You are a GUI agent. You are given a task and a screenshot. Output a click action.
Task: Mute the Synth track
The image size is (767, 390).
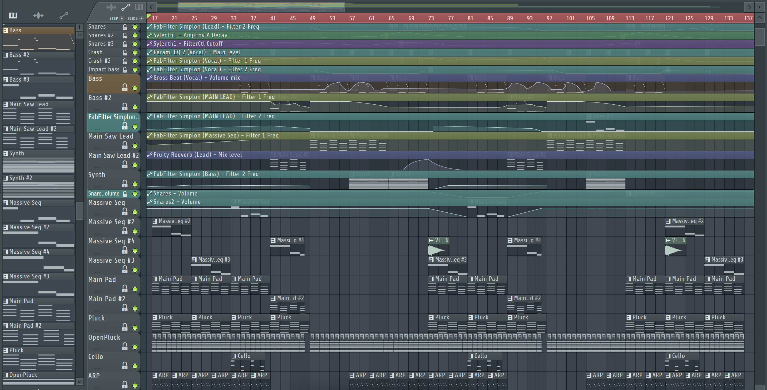pyautogui.click(x=135, y=184)
